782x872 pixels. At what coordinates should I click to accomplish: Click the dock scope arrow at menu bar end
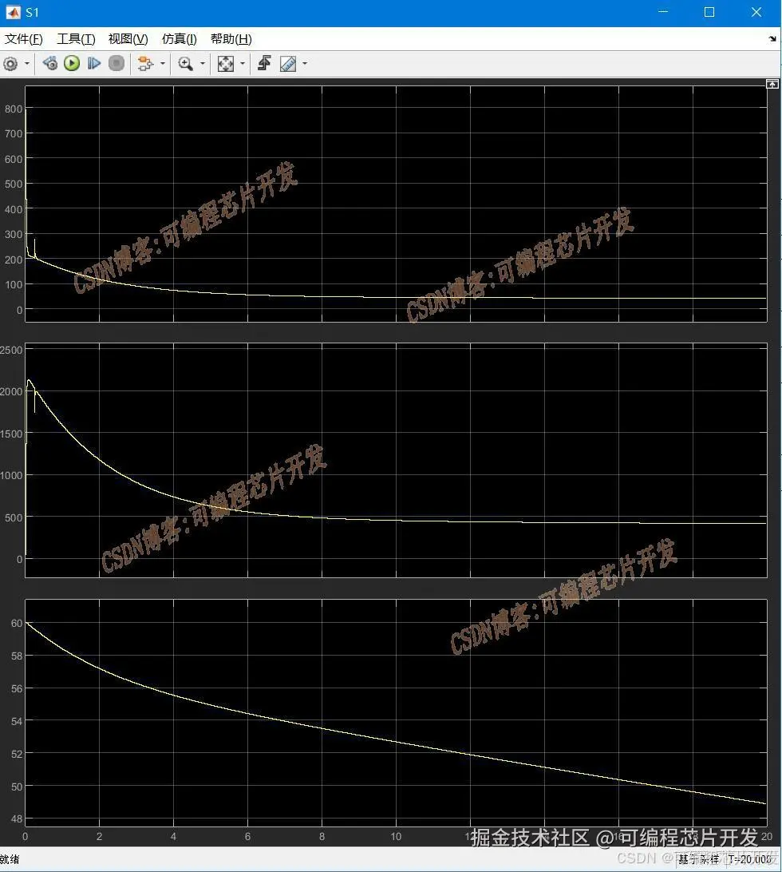(772, 39)
